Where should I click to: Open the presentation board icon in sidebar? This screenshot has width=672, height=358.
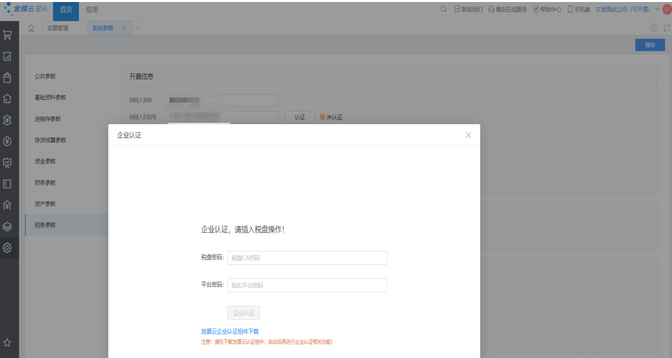pos(7,162)
